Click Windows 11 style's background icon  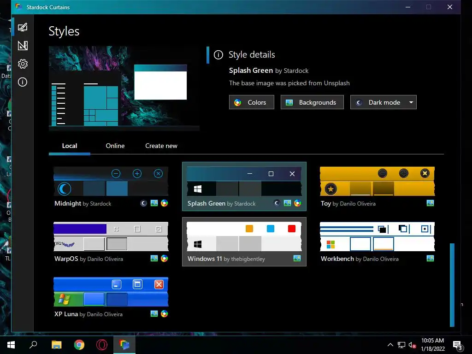point(297,258)
